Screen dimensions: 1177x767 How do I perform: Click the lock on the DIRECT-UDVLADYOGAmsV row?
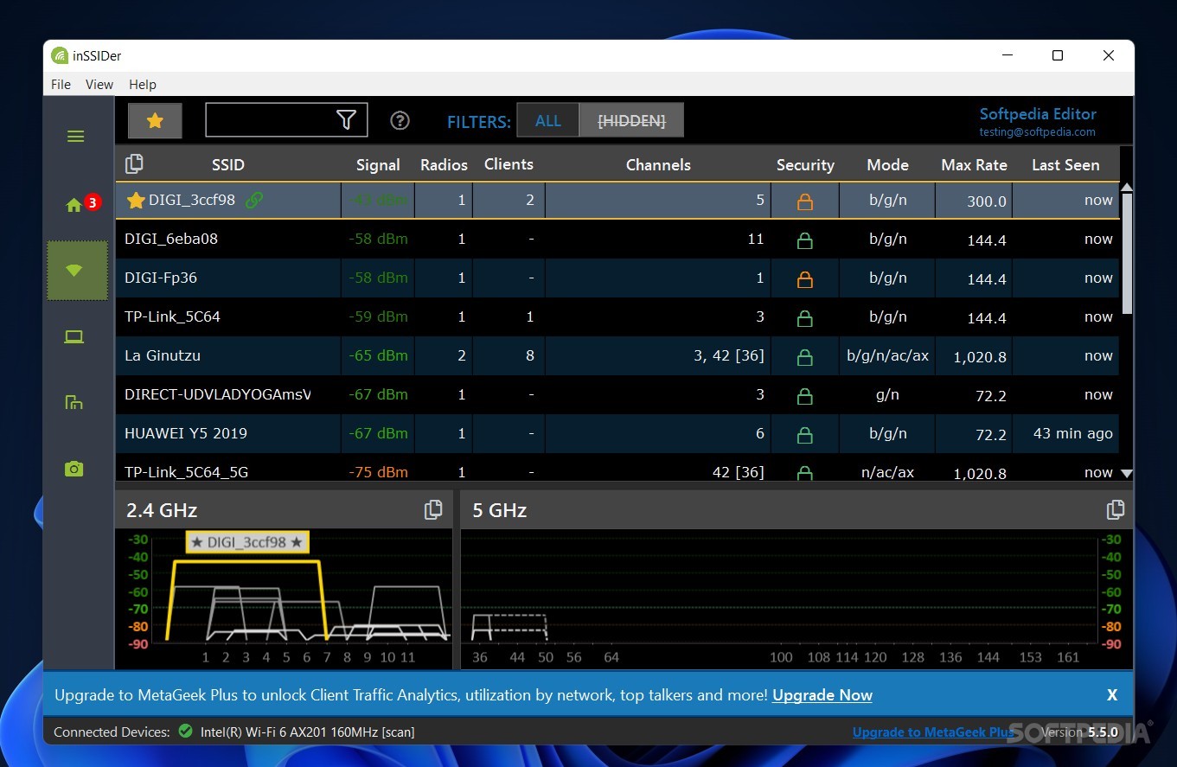805,396
